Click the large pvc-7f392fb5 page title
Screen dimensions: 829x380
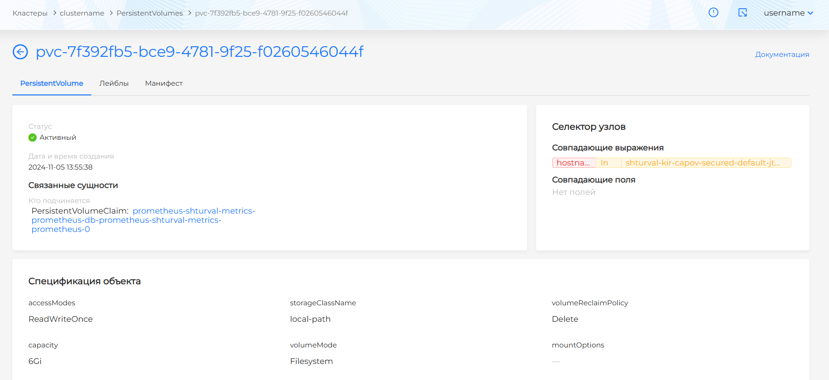tap(200, 52)
